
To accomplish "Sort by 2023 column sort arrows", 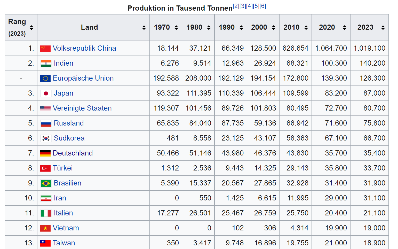I will tap(383, 28).
